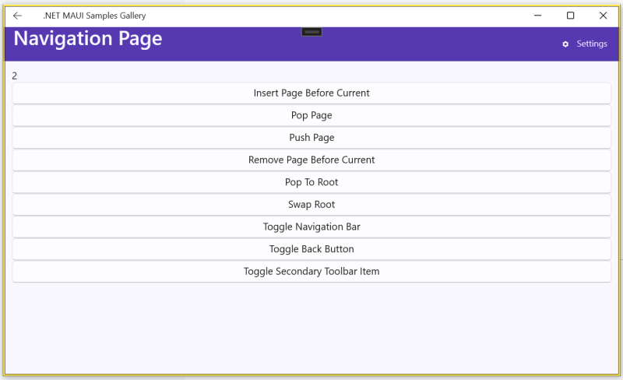Expand the debug toolbar handle at top center
This screenshot has width=623, height=380.
pyautogui.click(x=311, y=32)
